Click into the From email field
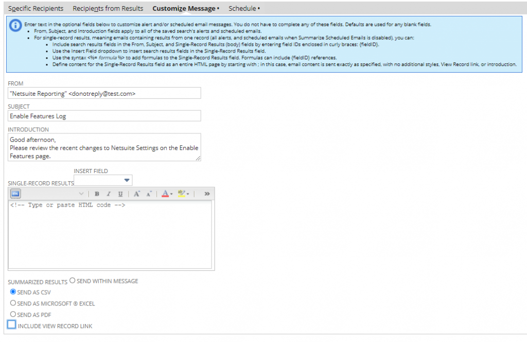 tap(104, 93)
